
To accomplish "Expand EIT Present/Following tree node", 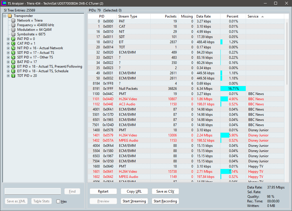I will [x=8, y=66].
